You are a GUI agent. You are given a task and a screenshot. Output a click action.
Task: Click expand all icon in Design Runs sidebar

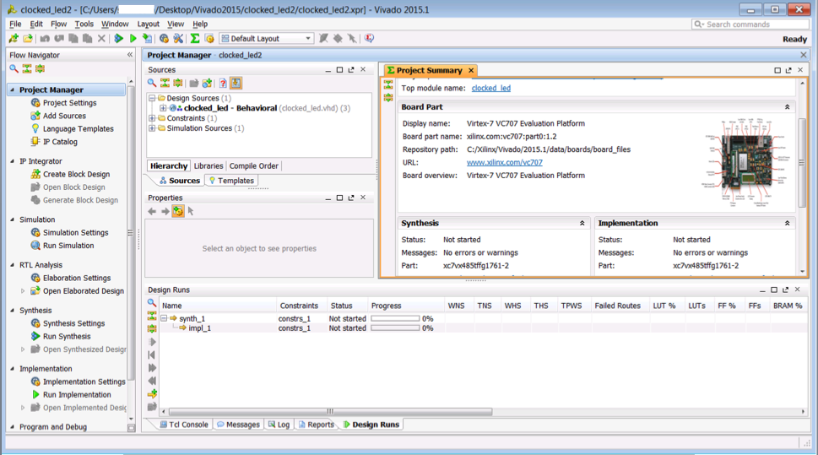[x=152, y=328]
